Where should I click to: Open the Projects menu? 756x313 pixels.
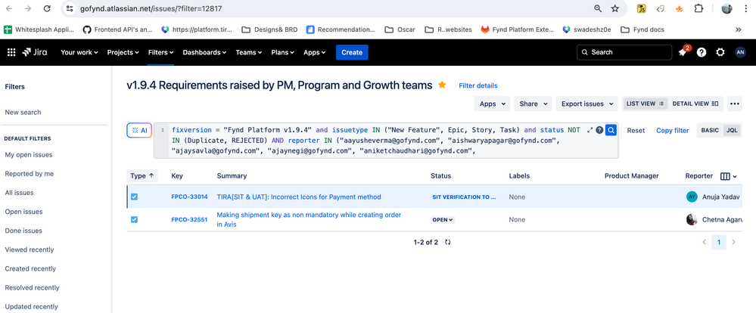click(x=123, y=52)
